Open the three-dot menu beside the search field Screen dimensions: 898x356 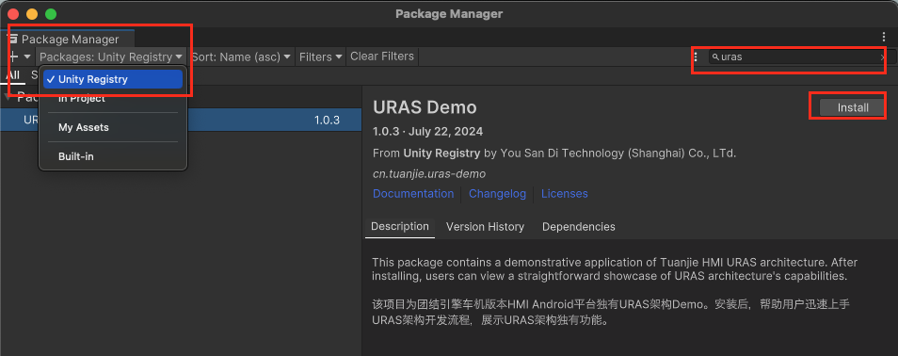click(x=696, y=57)
